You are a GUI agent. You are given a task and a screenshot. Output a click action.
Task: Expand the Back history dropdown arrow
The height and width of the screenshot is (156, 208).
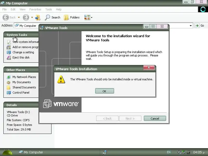19,17
